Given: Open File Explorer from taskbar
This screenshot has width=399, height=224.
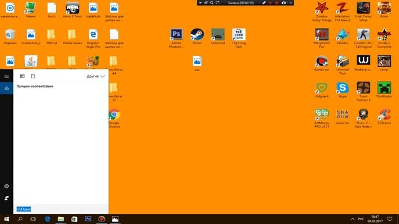Looking at the screenshot, I should pyautogui.click(x=61, y=219).
